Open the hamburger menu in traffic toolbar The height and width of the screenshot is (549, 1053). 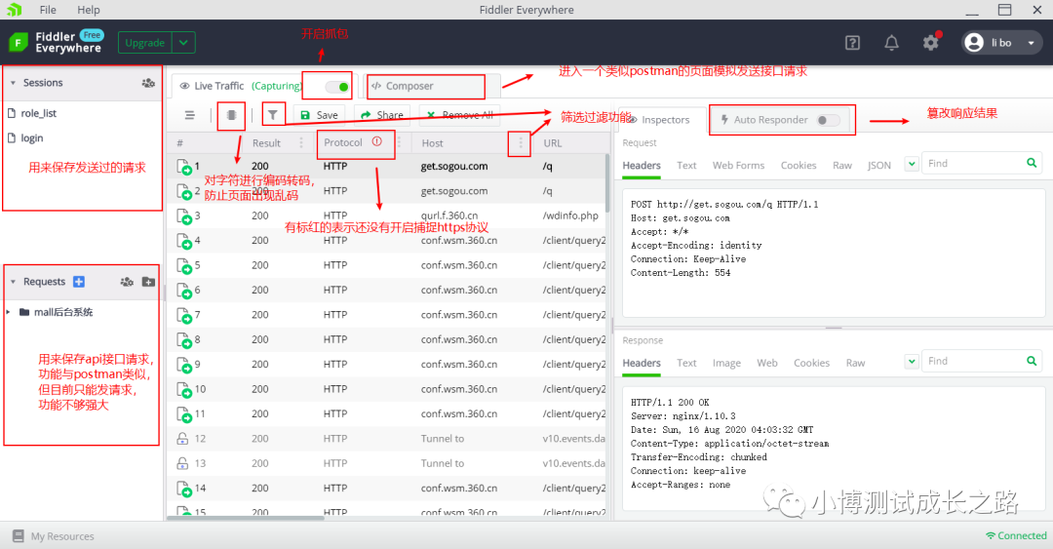tap(190, 115)
